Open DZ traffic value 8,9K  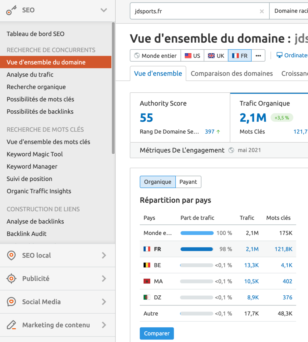pyautogui.click(x=253, y=297)
